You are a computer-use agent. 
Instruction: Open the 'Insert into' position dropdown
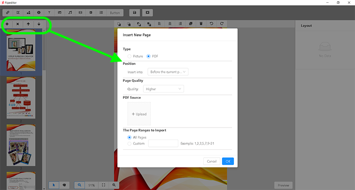[x=168, y=72]
